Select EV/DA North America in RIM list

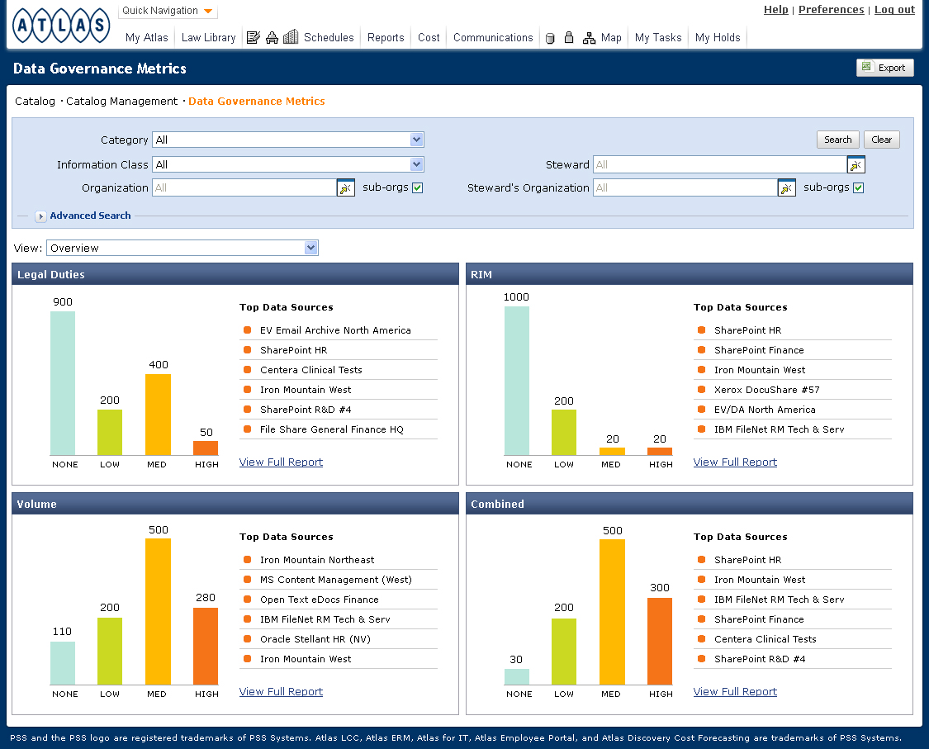(765, 410)
